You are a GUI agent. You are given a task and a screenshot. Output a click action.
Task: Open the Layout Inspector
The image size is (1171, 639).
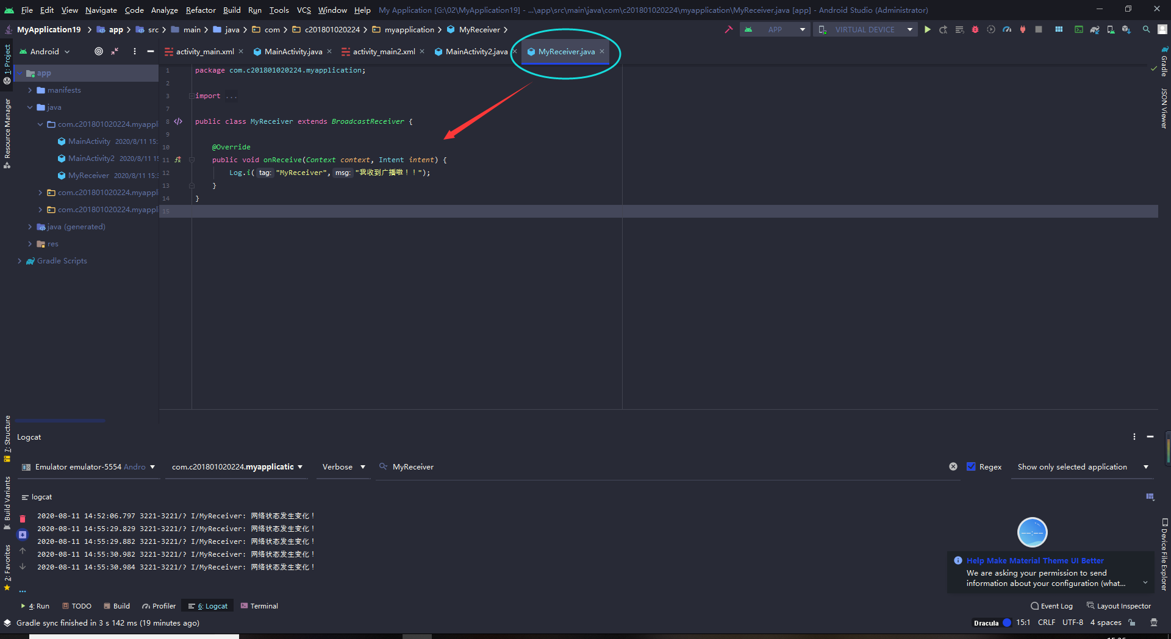(1119, 606)
